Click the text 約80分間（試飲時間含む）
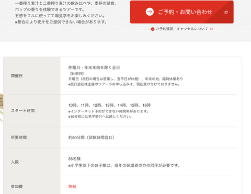Viewport: 251px width, 194px height. tap(92, 138)
